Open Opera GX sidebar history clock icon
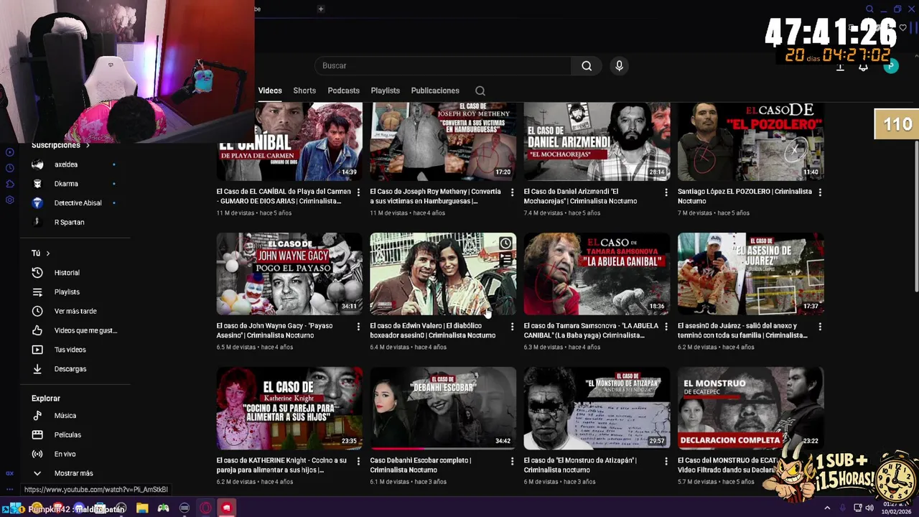 (x=9, y=168)
